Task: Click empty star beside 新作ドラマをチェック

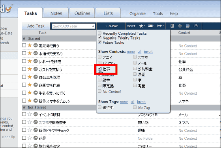Action: (30, 130)
